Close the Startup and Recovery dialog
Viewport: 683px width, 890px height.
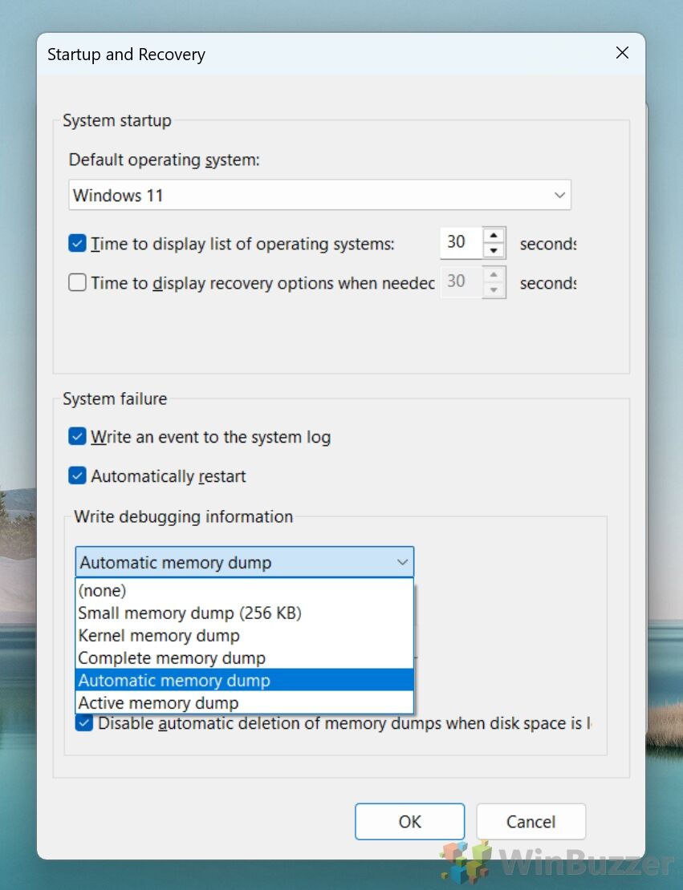point(622,53)
